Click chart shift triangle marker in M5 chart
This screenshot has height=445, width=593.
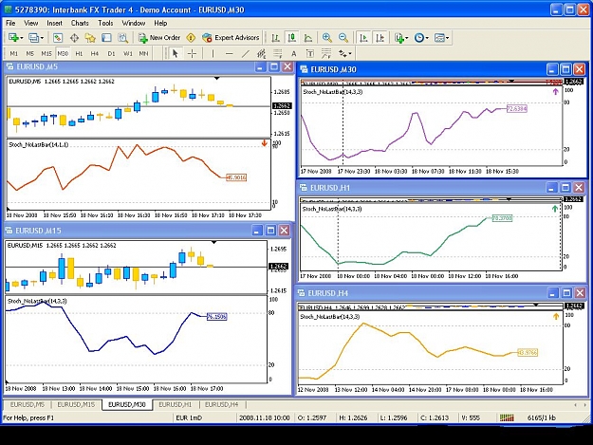[x=216, y=78]
